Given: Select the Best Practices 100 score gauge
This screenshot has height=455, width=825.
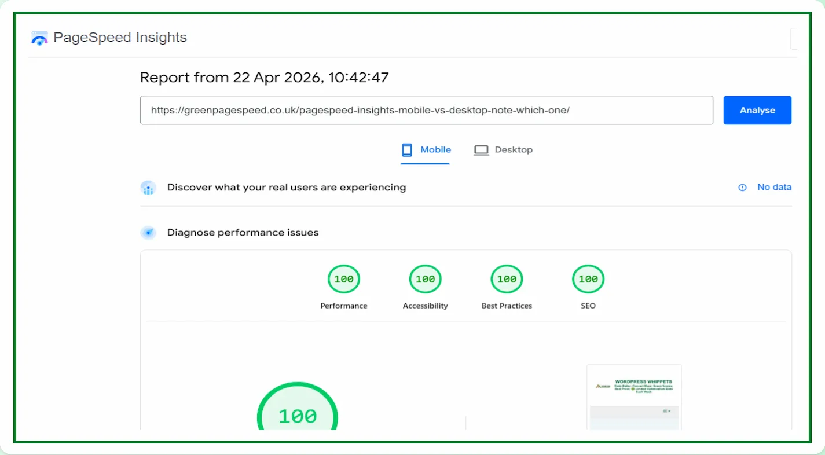Looking at the screenshot, I should pos(507,280).
